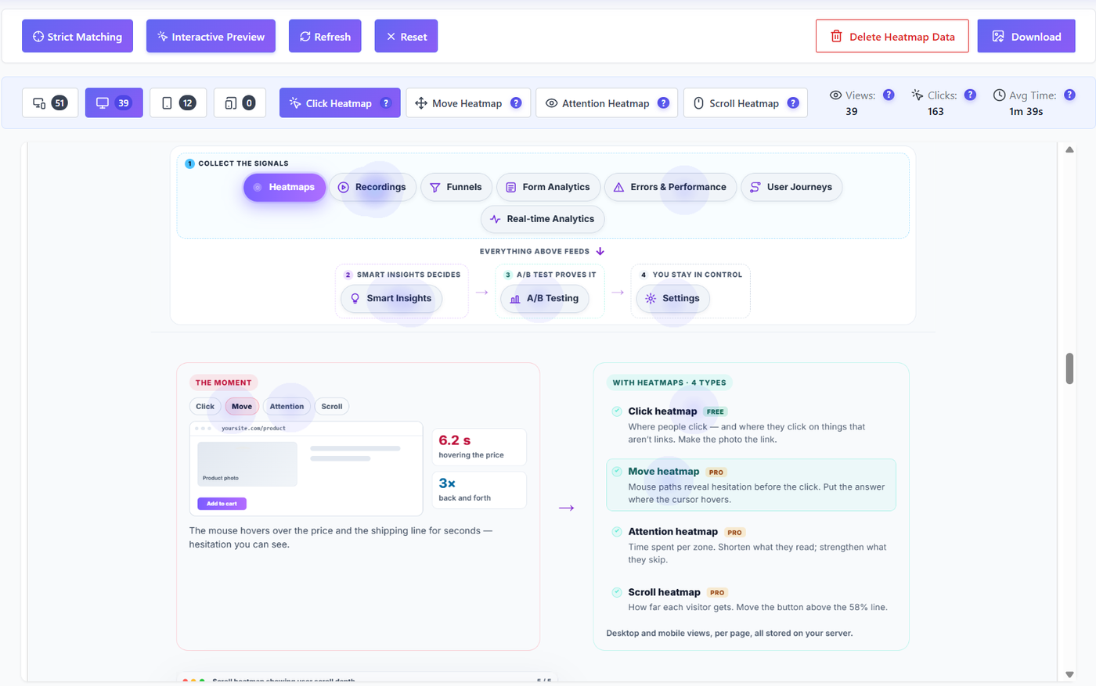The image size is (1096, 686).
Task: Show help tooltip for Attention Heatmap
Action: click(663, 103)
